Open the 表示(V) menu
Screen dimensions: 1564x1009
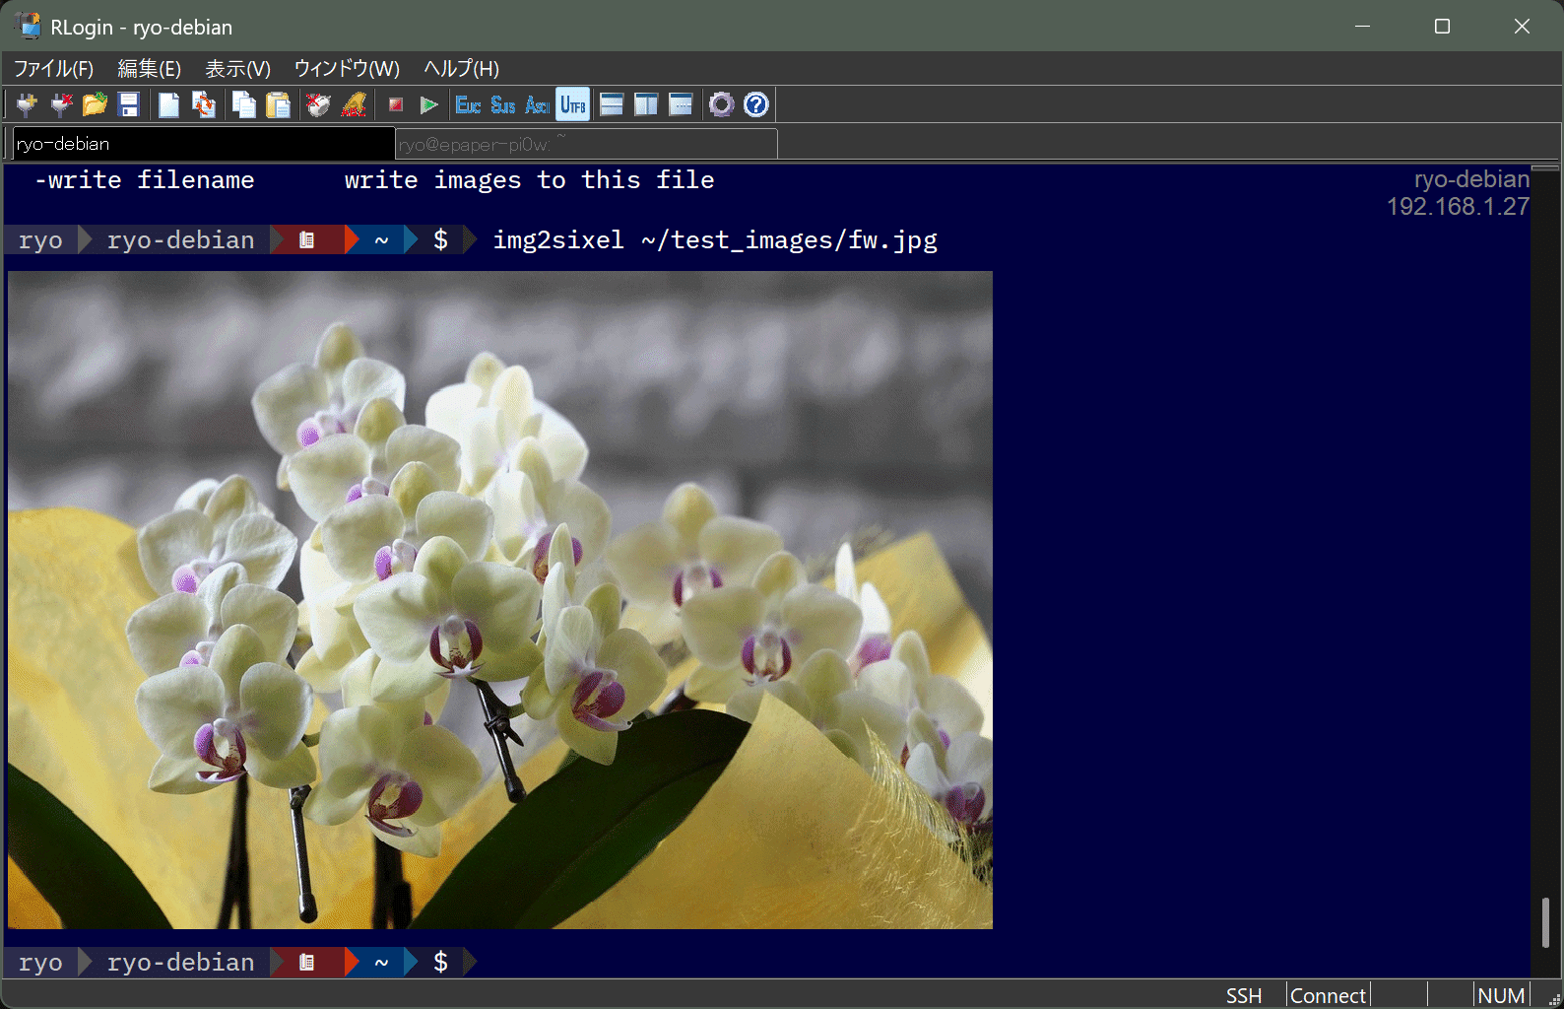237,69
